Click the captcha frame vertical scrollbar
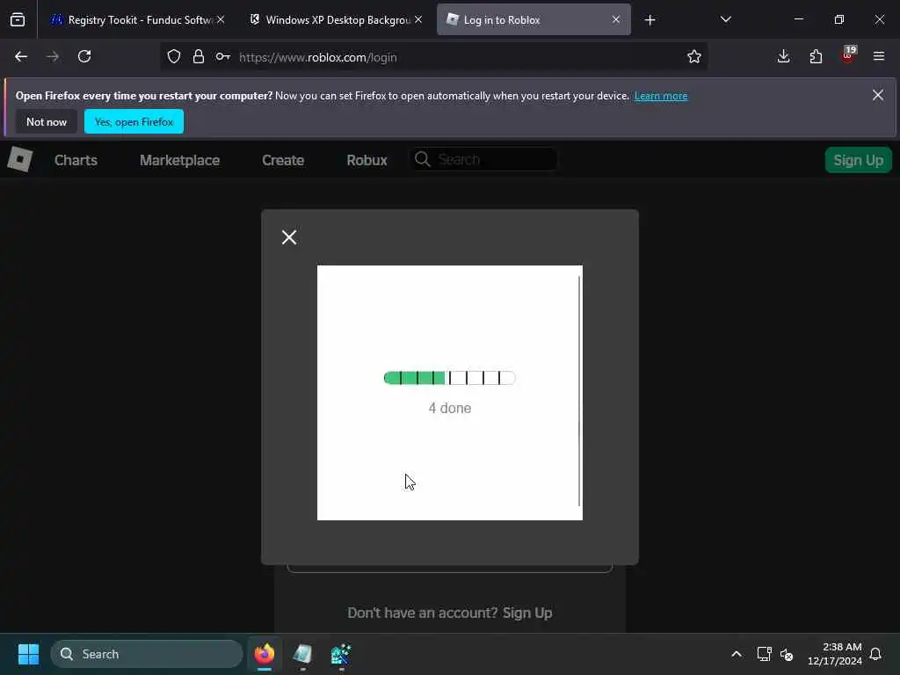This screenshot has width=900, height=675. [579, 391]
